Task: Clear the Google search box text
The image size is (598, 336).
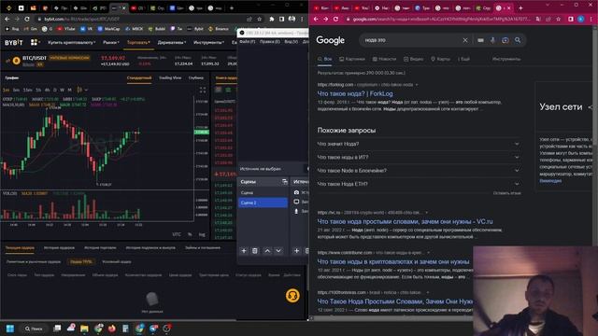Action: click(x=465, y=40)
